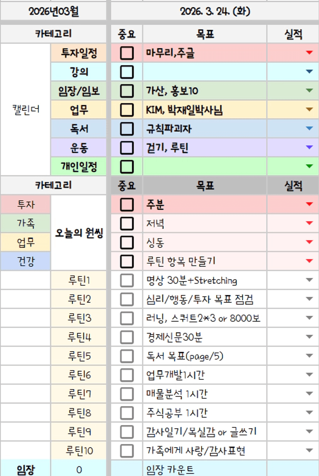Viewport: 319px width, 476px height.
Task: Tick the checkbox for 루틴1 명상 row
Action: point(127,280)
